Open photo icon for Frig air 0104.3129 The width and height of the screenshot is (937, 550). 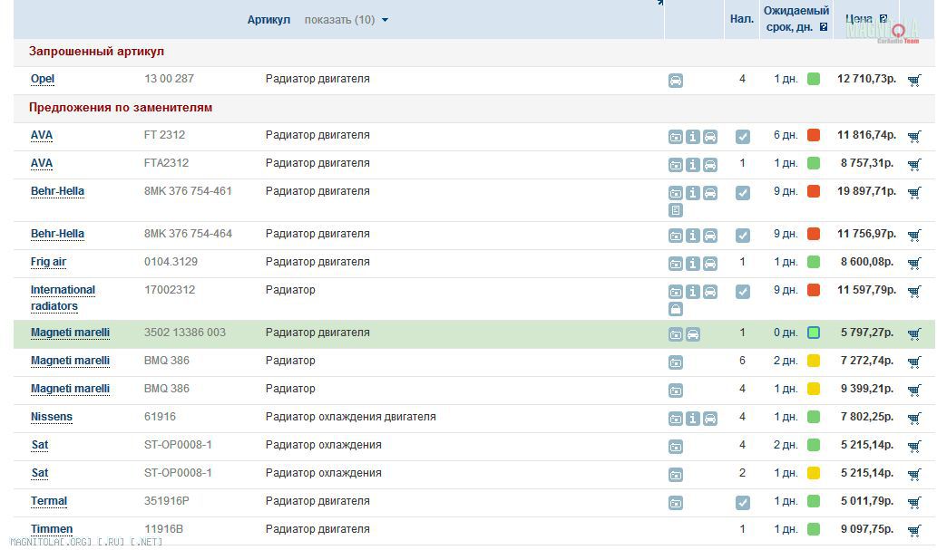pyautogui.click(x=675, y=264)
